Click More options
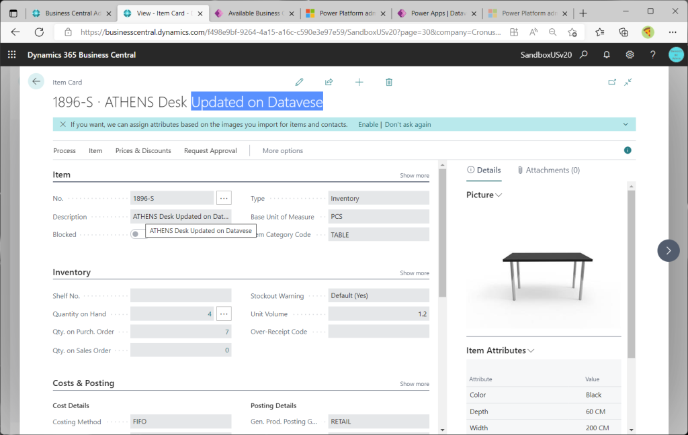The height and width of the screenshot is (435, 688). [x=283, y=150]
